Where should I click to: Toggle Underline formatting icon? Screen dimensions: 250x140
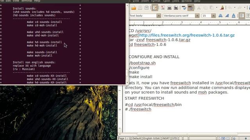234,16
